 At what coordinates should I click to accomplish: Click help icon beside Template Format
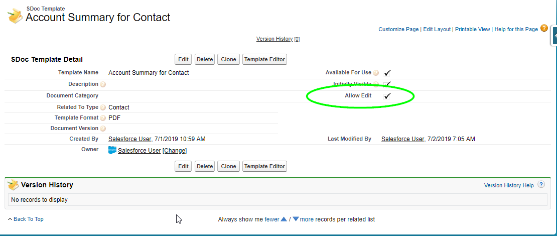pos(103,118)
